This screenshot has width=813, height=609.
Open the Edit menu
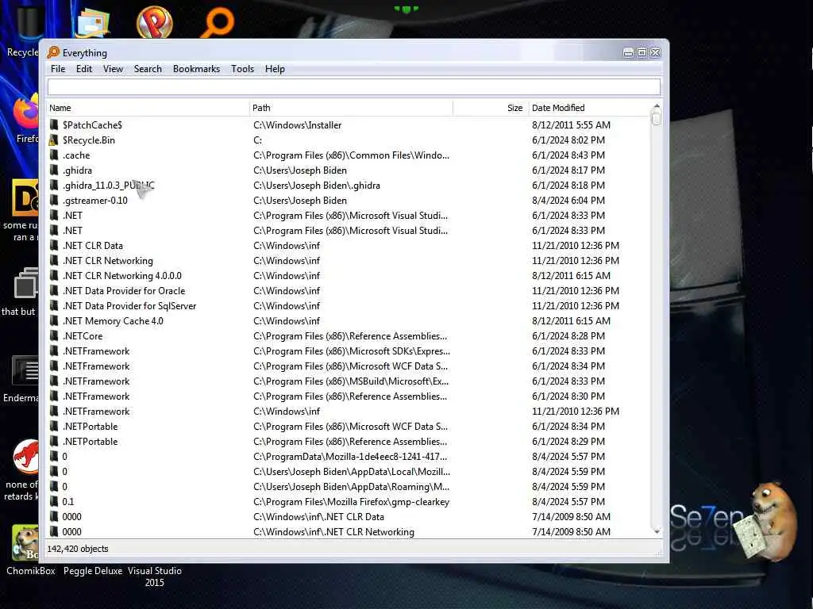(x=84, y=69)
